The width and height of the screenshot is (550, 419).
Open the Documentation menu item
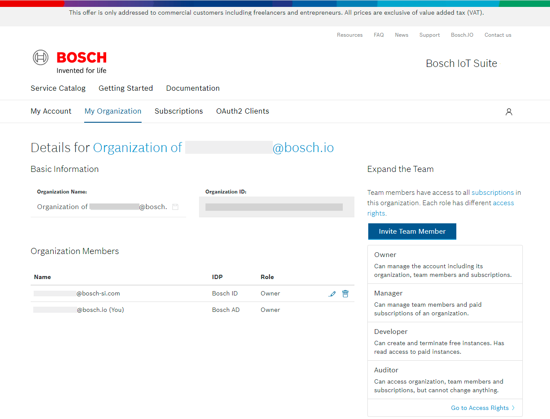click(x=193, y=89)
